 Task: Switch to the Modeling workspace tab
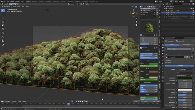click(x=34, y=2)
